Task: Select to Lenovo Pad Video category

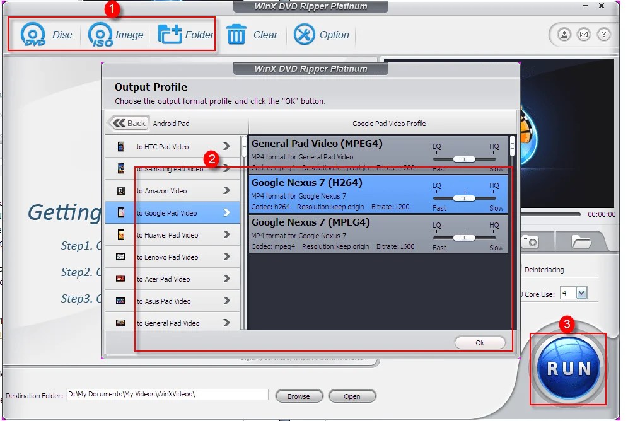Action: (x=172, y=257)
